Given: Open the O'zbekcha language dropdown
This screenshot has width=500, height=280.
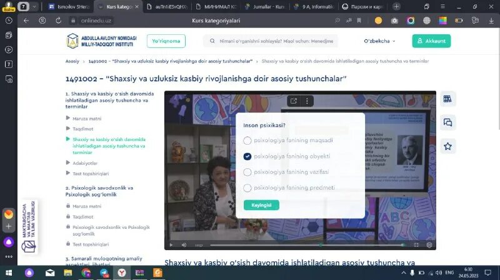Looking at the screenshot, I should [x=379, y=41].
